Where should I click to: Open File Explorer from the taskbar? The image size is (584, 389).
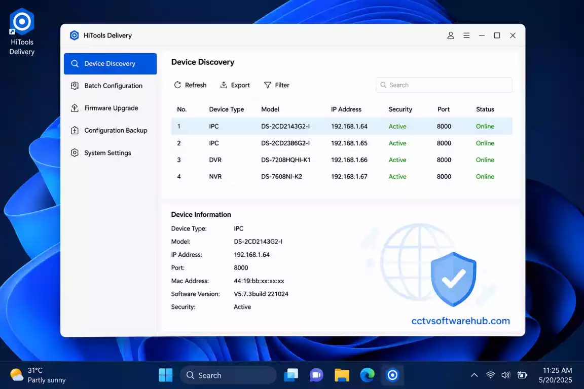coord(342,375)
